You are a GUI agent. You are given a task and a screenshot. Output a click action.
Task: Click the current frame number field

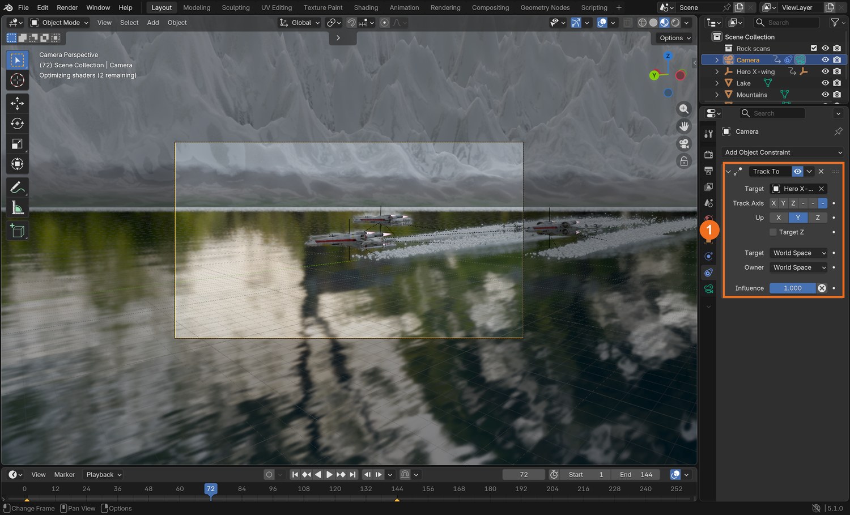(x=524, y=475)
